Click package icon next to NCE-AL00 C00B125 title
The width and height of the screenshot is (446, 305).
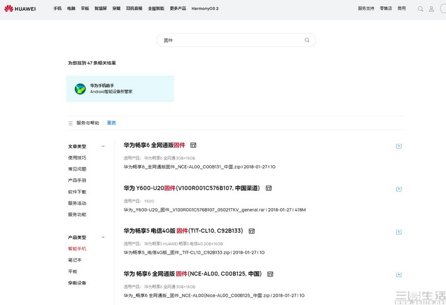click(270, 274)
